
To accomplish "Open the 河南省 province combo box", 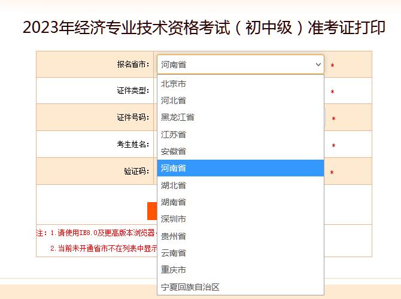I will [241, 65].
